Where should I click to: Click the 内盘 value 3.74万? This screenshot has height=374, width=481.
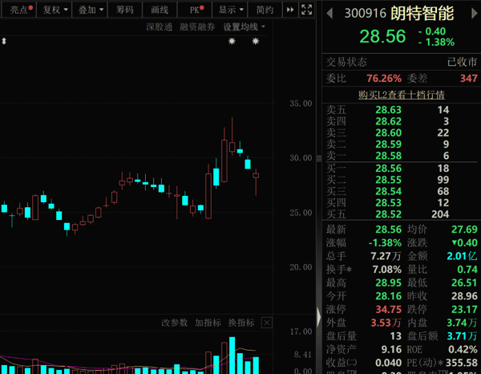(462, 323)
